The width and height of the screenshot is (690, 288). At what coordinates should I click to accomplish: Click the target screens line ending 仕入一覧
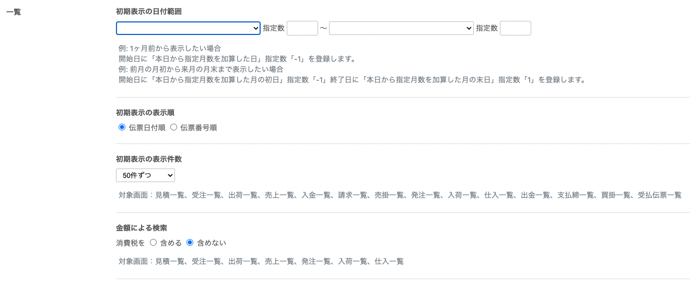261,261
